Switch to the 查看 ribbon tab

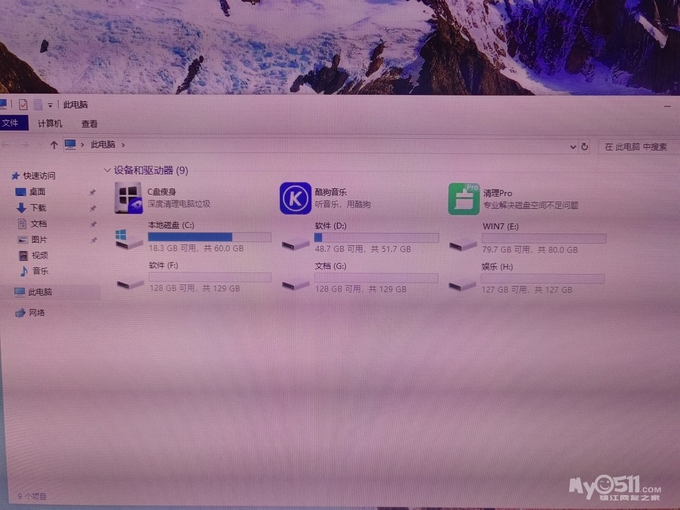[x=89, y=124]
